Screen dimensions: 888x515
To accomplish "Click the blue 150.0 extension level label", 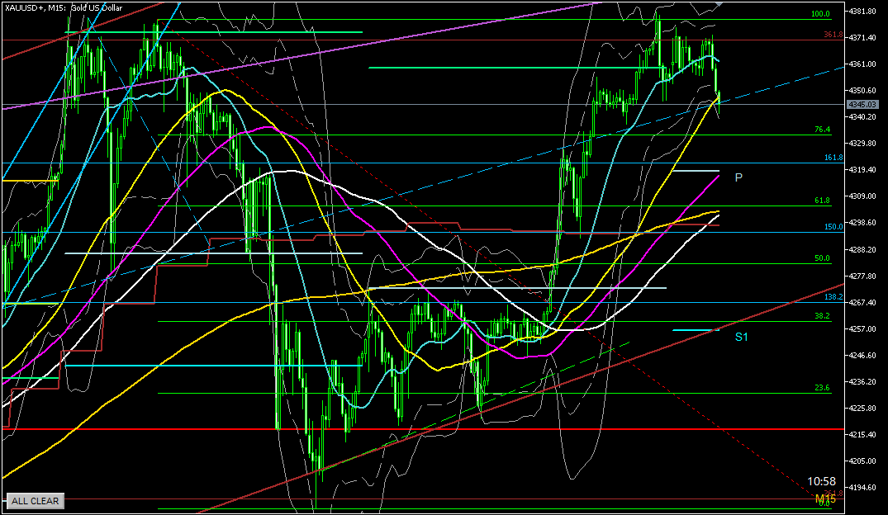I will pos(833,227).
